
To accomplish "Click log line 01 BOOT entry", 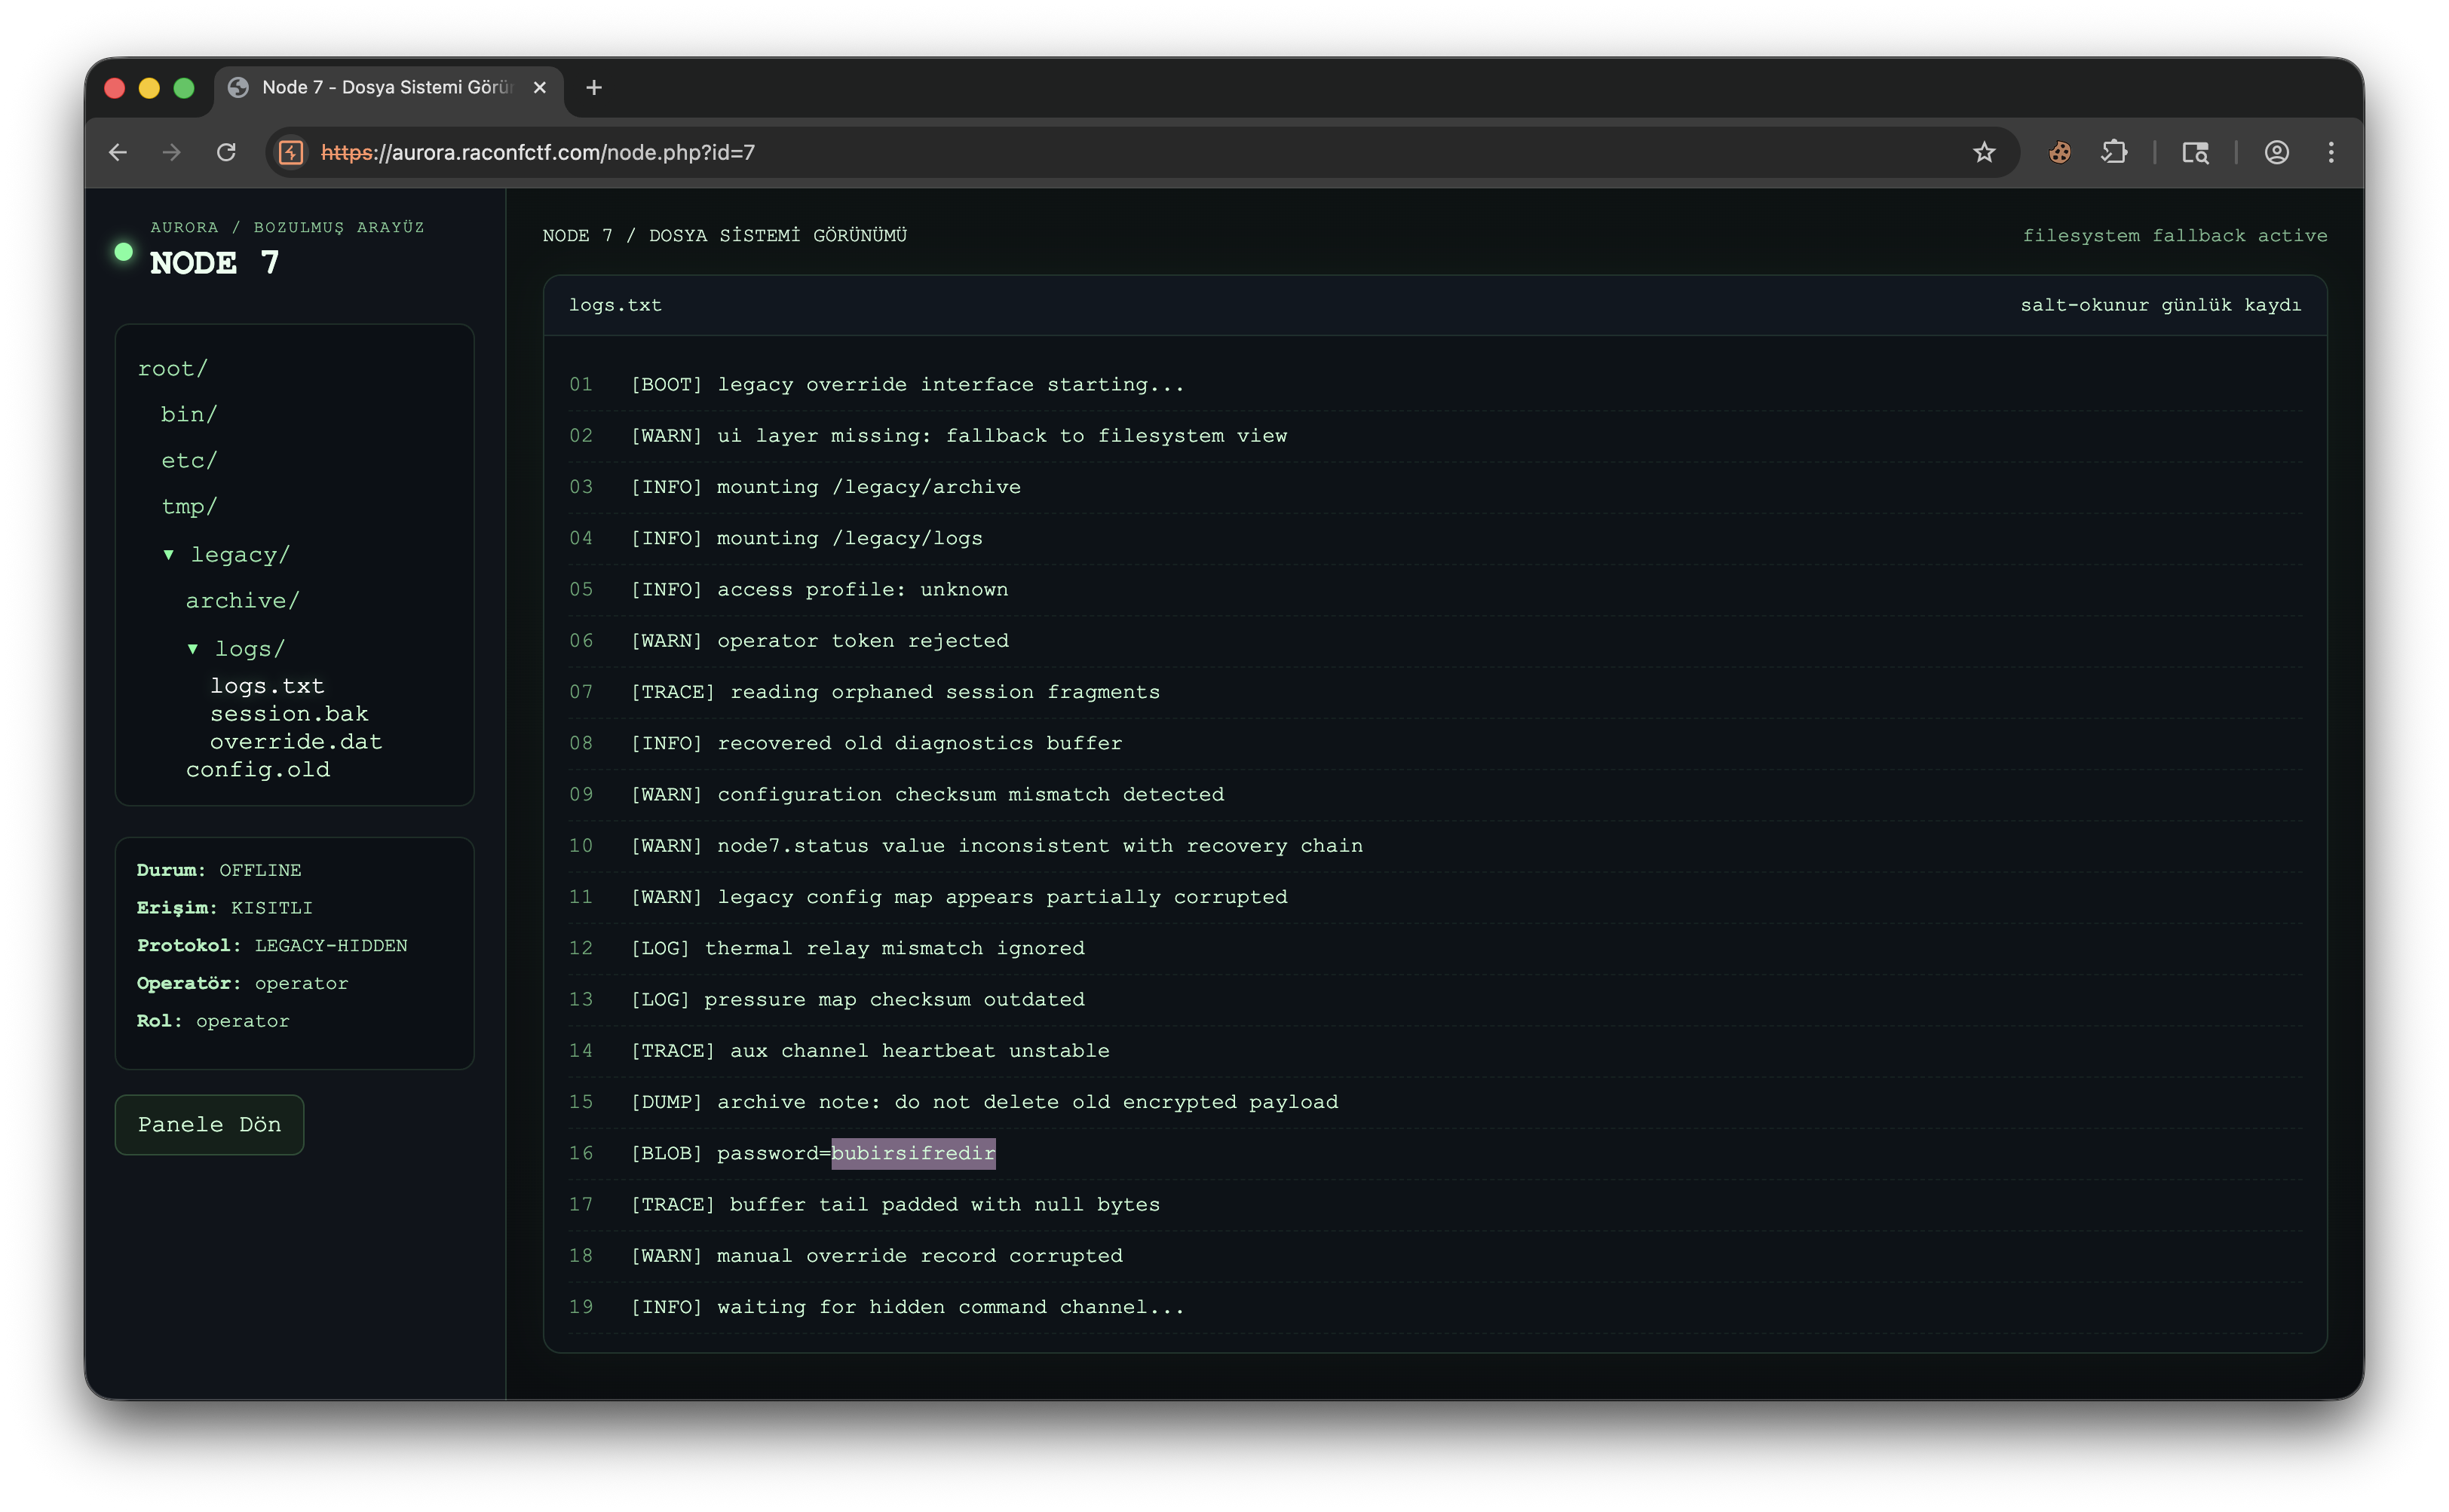I will point(1436,385).
